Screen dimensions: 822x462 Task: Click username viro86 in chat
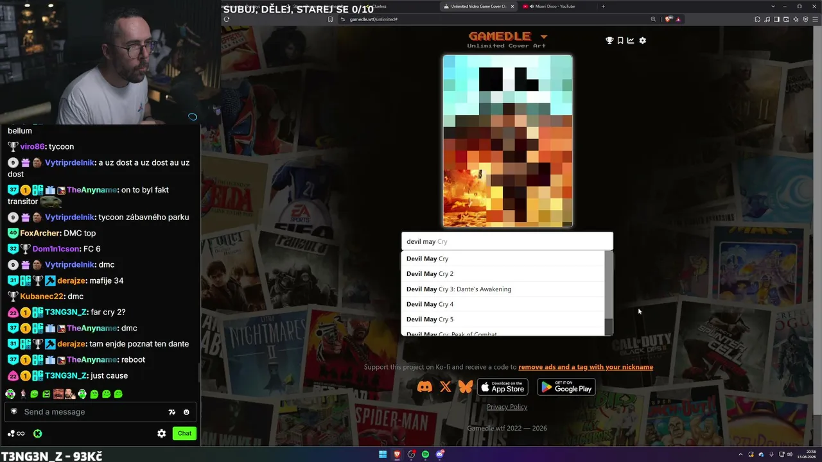point(32,147)
